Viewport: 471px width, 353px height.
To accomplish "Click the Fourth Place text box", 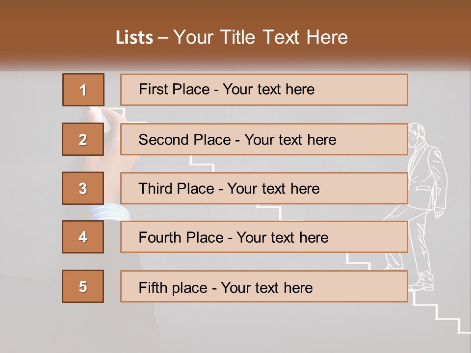I will pyautogui.click(x=264, y=237).
